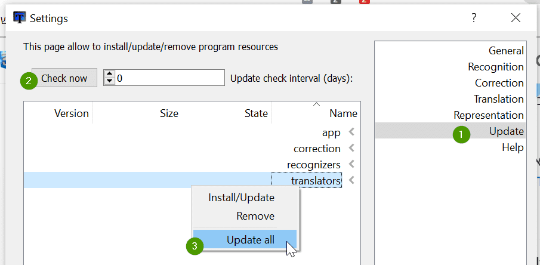Click Update all in context menu
The width and height of the screenshot is (540, 265).
click(x=251, y=240)
